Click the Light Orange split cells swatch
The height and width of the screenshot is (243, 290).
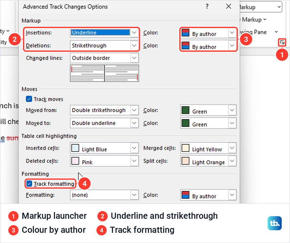(185, 161)
